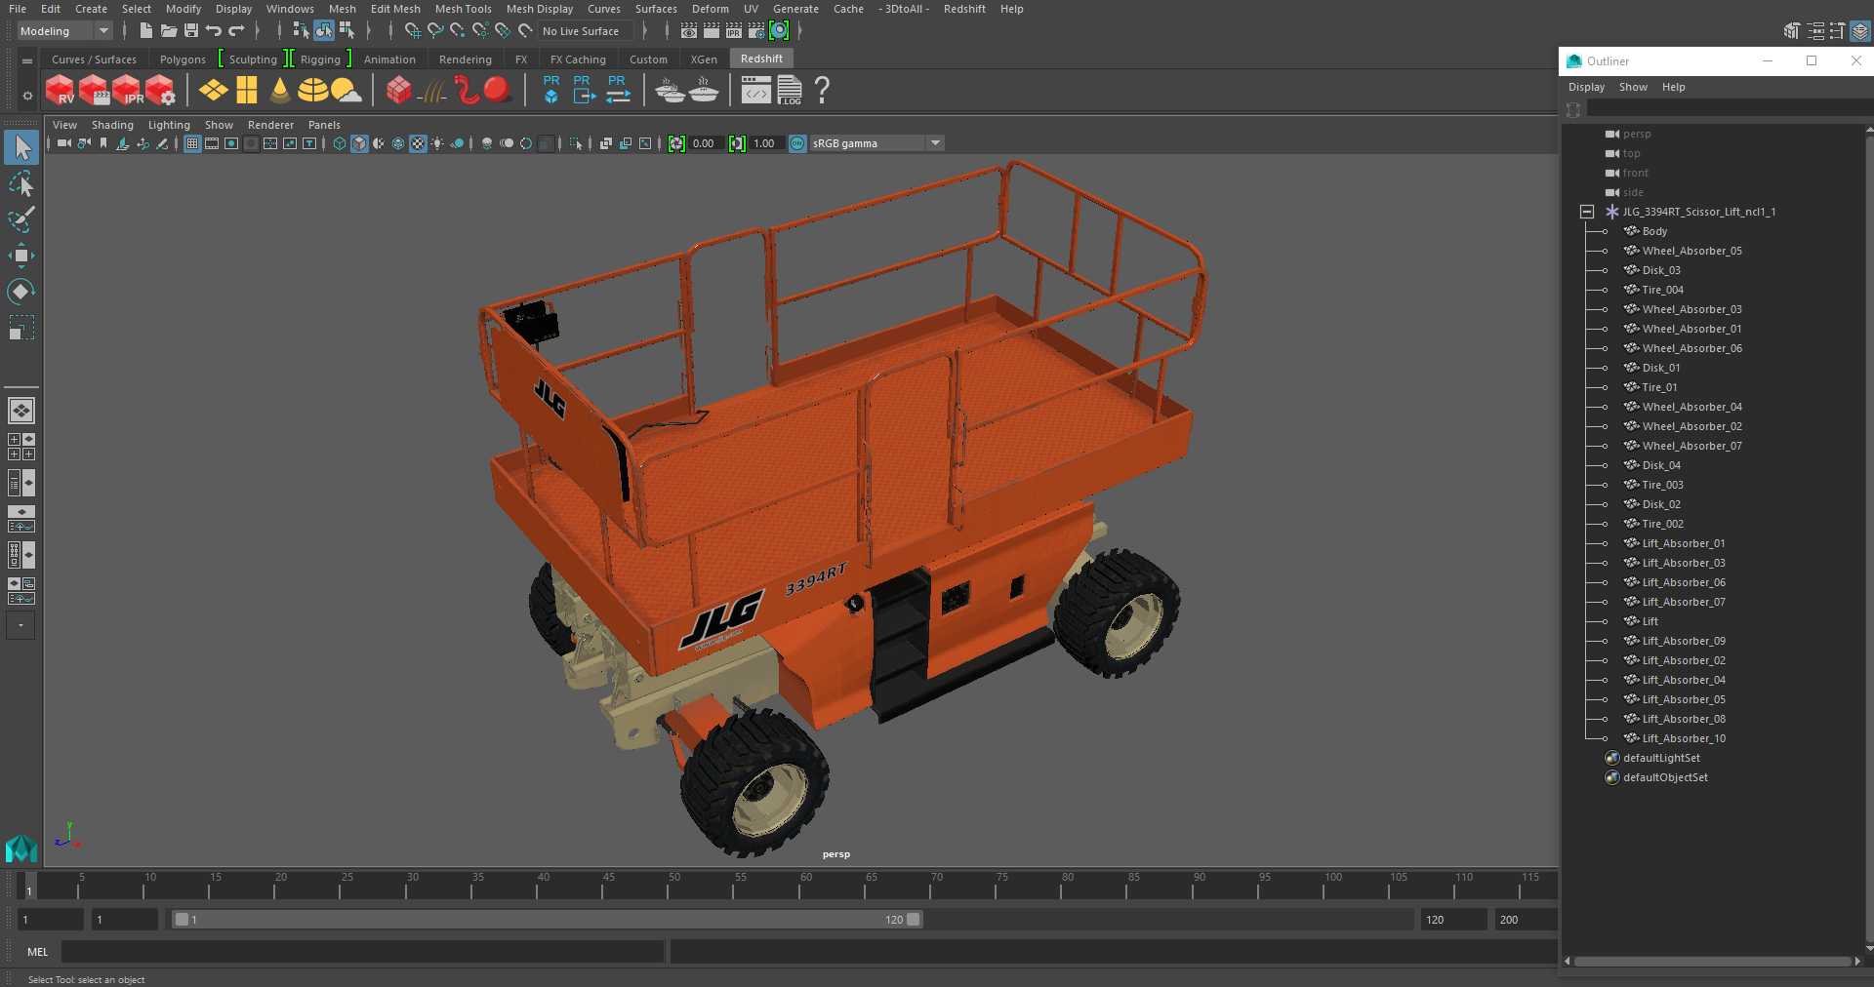Open viewport Lighting menu
The height and width of the screenshot is (987, 1874).
point(169,125)
